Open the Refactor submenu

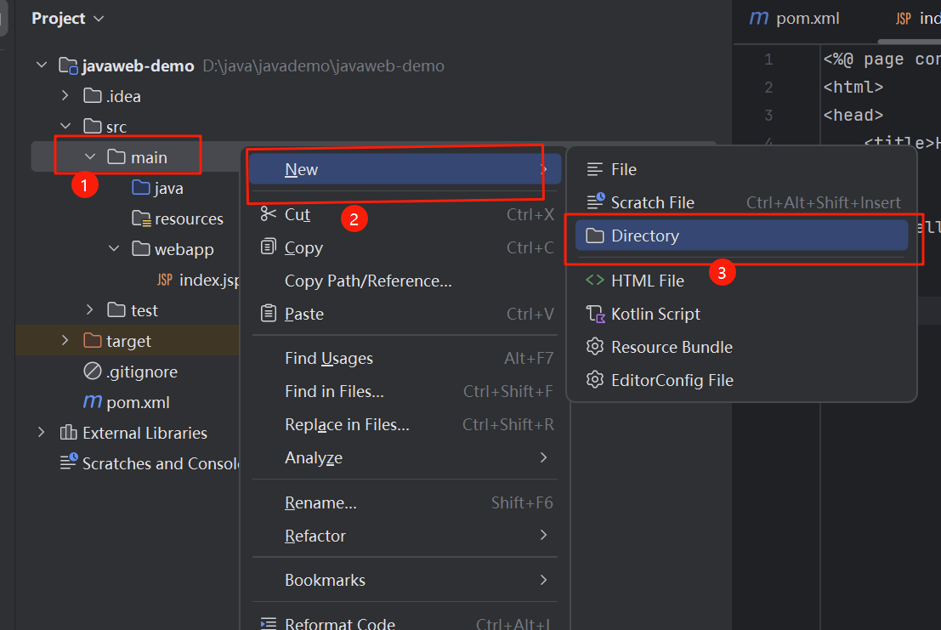(x=405, y=536)
